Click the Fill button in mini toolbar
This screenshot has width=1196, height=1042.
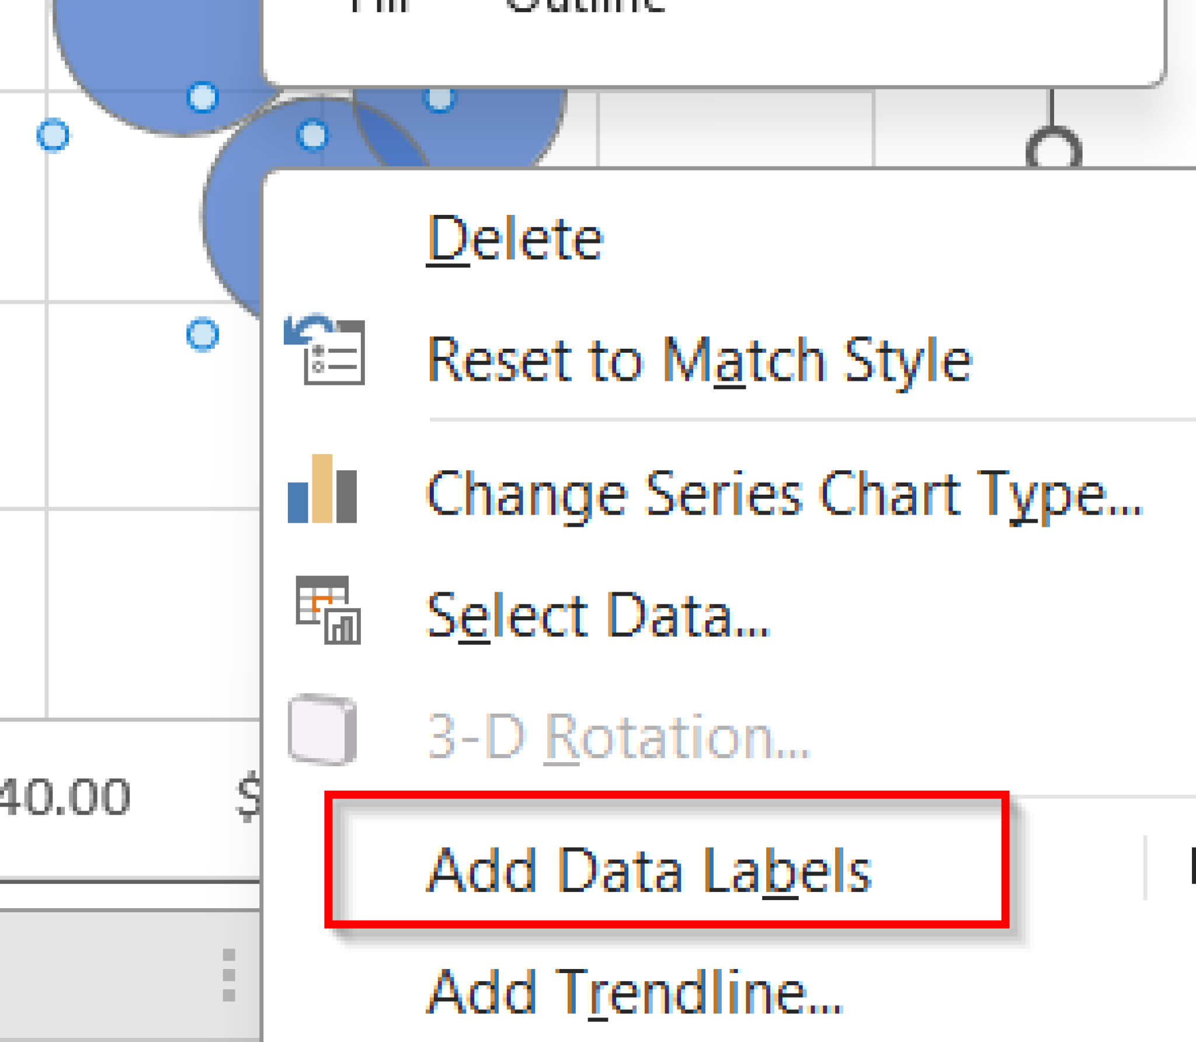pos(378,6)
